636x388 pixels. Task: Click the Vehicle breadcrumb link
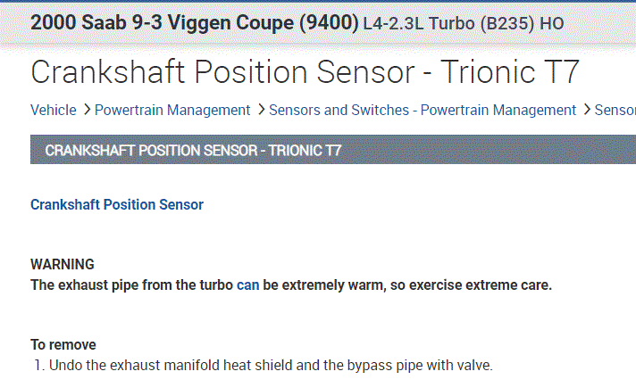pyautogui.click(x=53, y=111)
